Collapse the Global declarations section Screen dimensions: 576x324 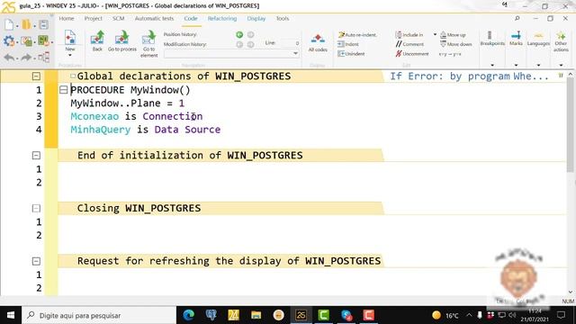coord(36,76)
